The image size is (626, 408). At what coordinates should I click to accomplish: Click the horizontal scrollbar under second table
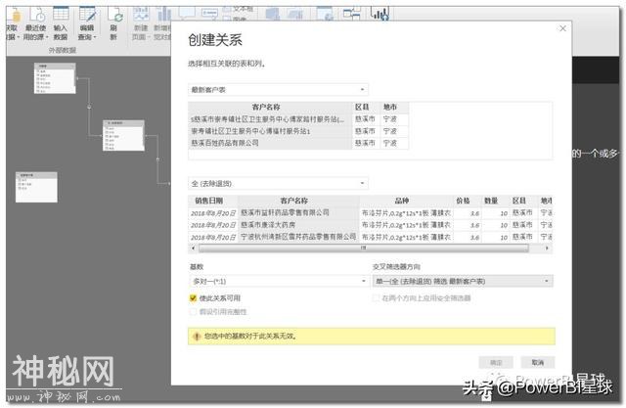(362, 247)
